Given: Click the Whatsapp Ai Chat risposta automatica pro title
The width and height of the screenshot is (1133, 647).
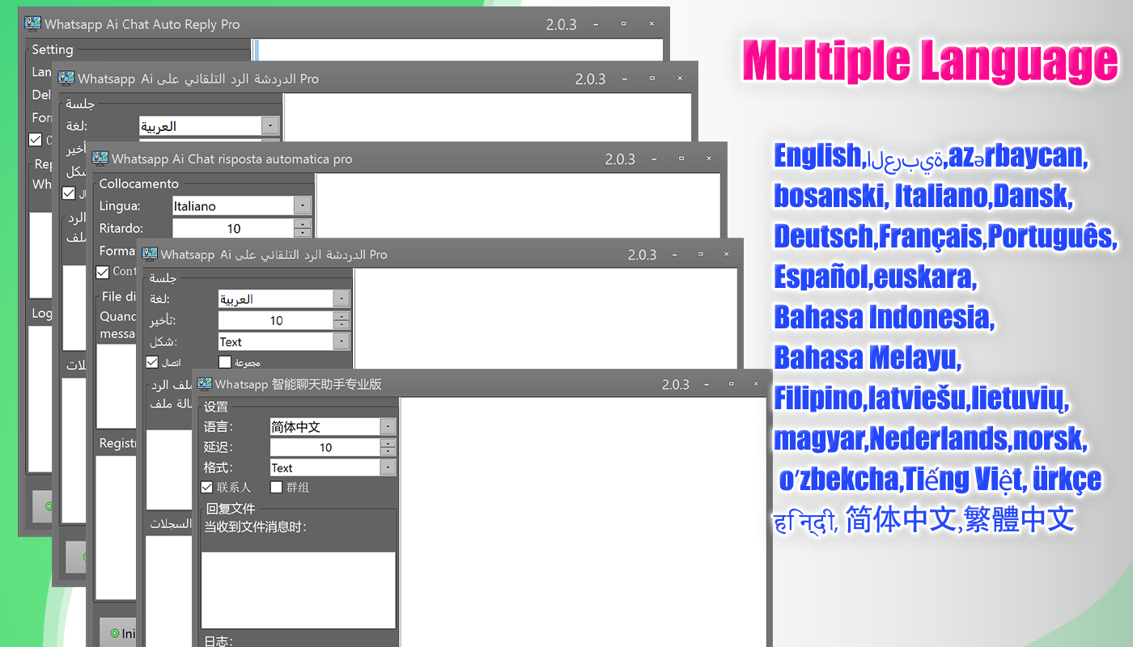Looking at the screenshot, I should pyautogui.click(x=232, y=159).
